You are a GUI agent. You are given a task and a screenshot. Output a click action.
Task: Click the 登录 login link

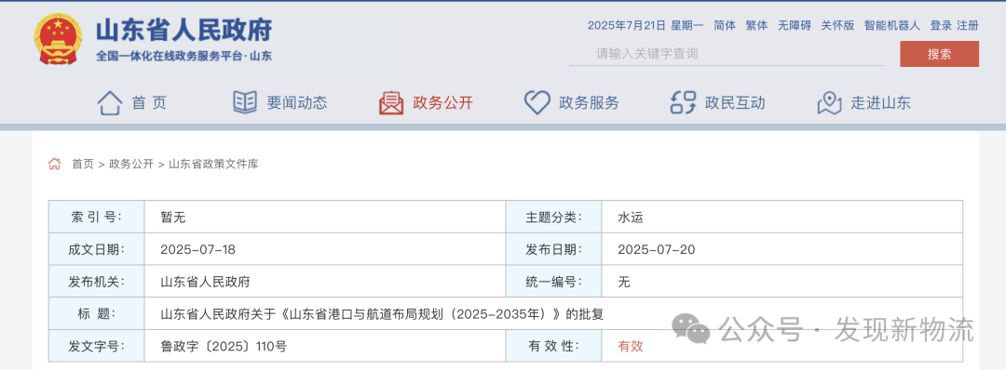pos(941,26)
